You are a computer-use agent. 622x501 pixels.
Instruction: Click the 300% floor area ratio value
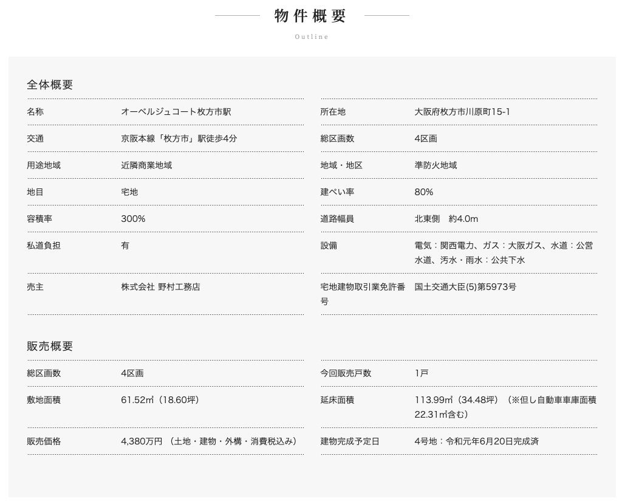click(133, 219)
